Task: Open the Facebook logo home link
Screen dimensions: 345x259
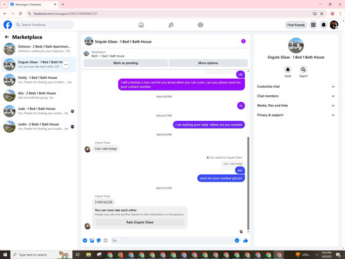Action: tap(8, 25)
